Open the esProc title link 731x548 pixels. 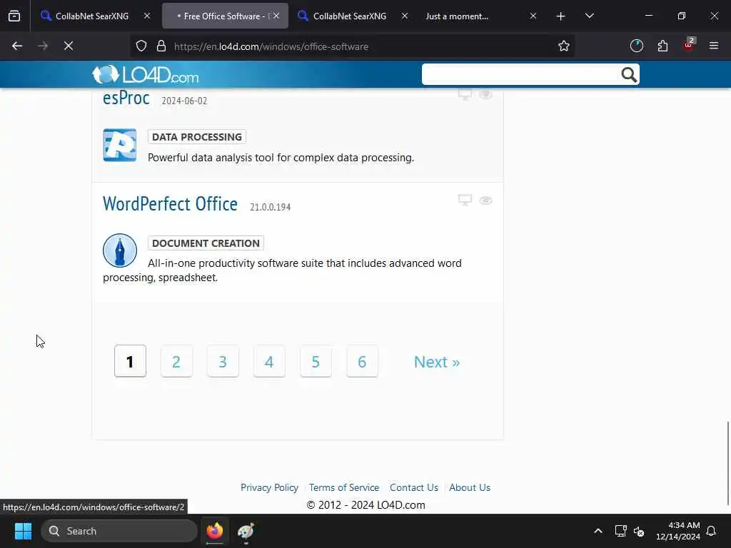126,98
